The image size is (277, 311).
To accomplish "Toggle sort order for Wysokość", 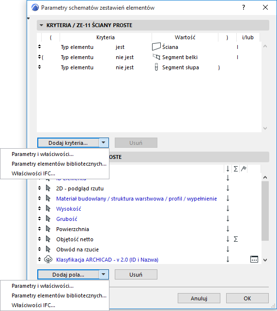I will (228, 208).
